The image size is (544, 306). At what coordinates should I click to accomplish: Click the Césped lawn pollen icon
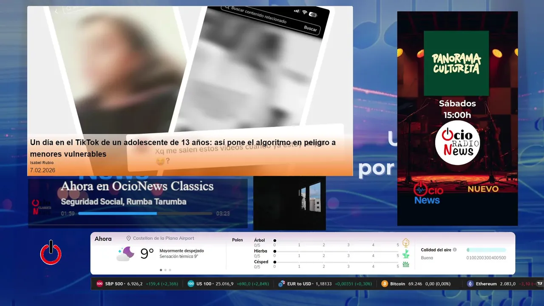pos(406,264)
